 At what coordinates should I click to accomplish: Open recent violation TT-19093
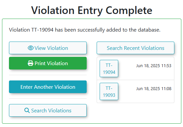(x=109, y=91)
